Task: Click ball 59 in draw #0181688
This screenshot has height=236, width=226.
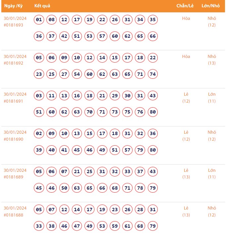Action: click(x=115, y=226)
